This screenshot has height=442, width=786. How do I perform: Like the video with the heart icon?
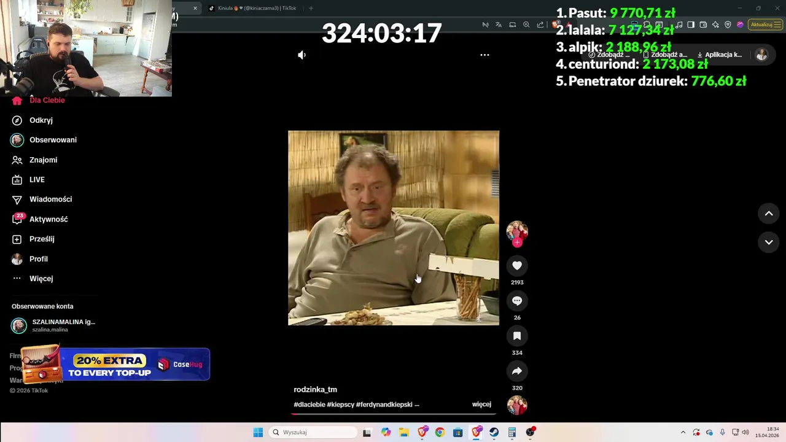click(517, 266)
